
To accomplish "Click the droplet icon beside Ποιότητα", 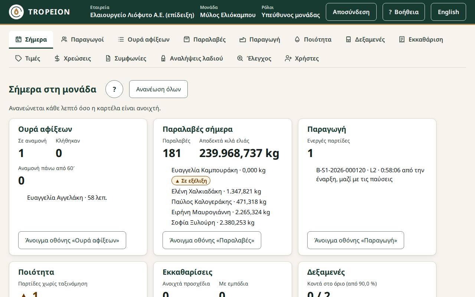I will coord(297,39).
